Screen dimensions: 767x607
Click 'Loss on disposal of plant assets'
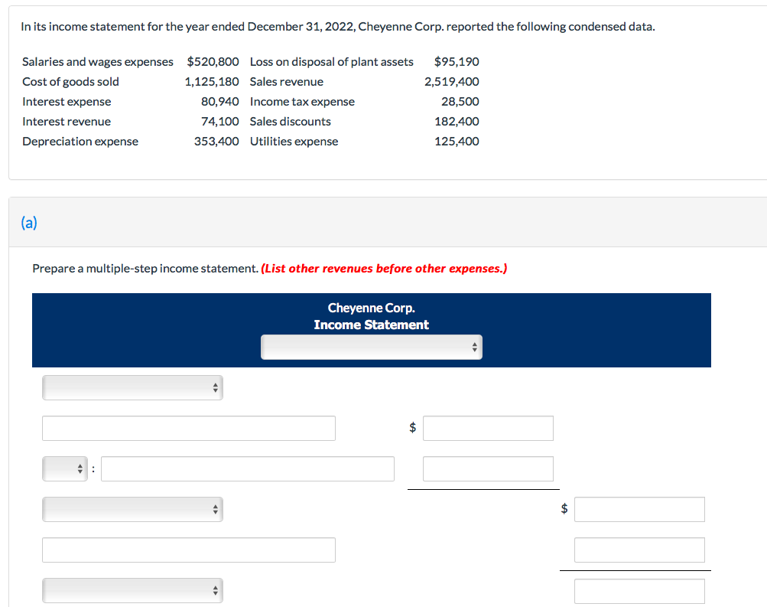[332, 62]
